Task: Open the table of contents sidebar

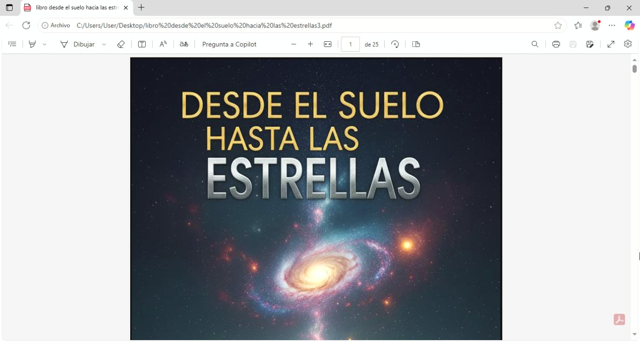Action: (13, 44)
